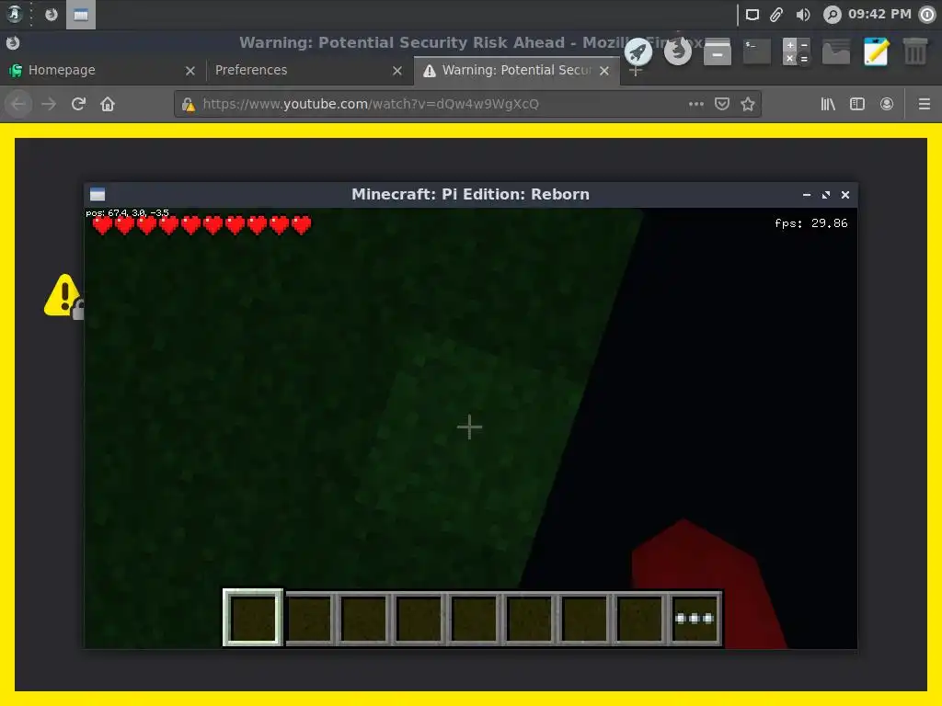Click the pos: coordinates text in Minecraft
This screenshot has height=706, width=942.
[127, 212]
